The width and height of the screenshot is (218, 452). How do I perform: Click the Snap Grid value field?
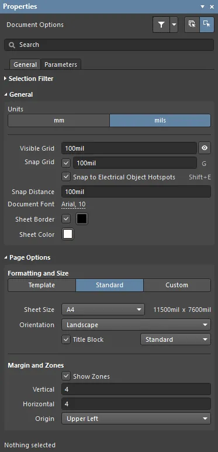coord(134,163)
